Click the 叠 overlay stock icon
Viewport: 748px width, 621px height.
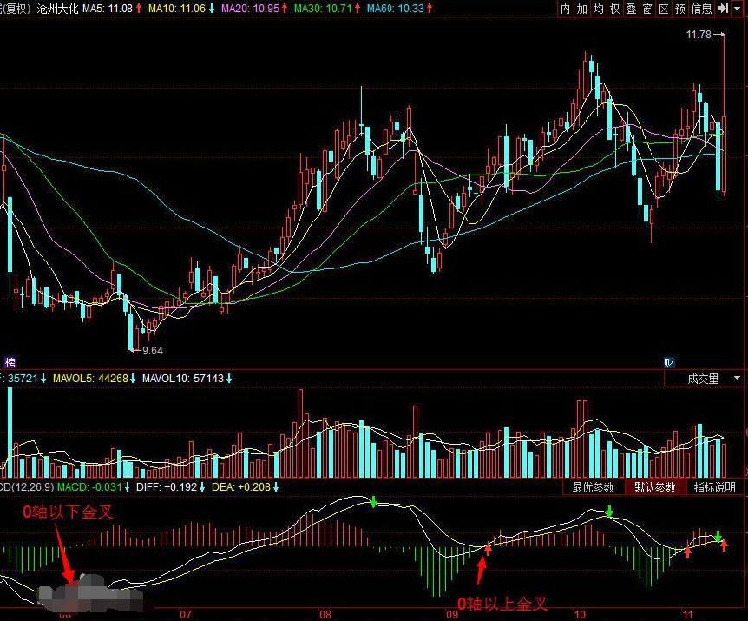(x=631, y=9)
